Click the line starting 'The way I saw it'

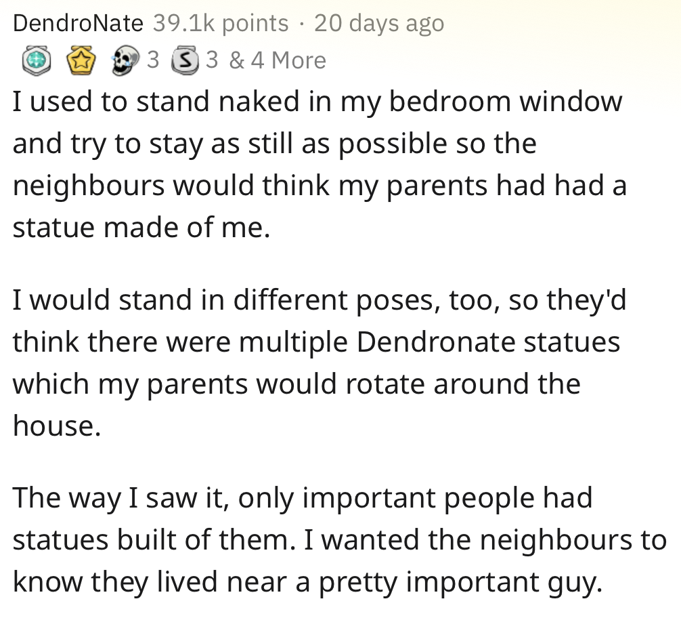pyautogui.click(x=303, y=499)
